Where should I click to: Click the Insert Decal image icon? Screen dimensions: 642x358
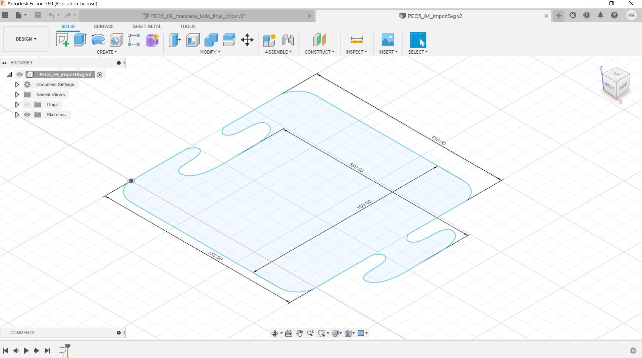click(388, 40)
